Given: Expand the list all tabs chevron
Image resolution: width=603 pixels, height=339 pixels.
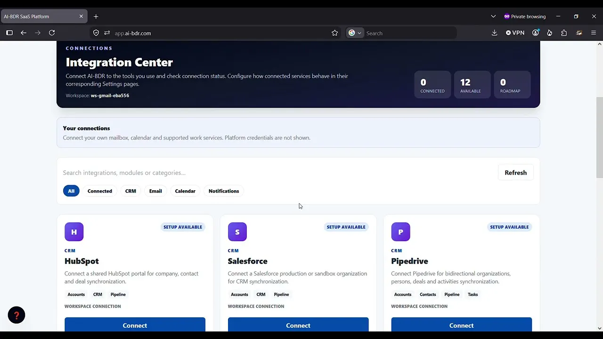Looking at the screenshot, I should [493, 16].
